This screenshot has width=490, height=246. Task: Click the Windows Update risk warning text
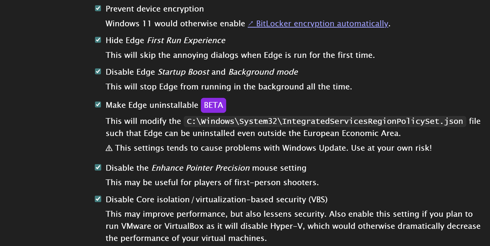(273, 148)
